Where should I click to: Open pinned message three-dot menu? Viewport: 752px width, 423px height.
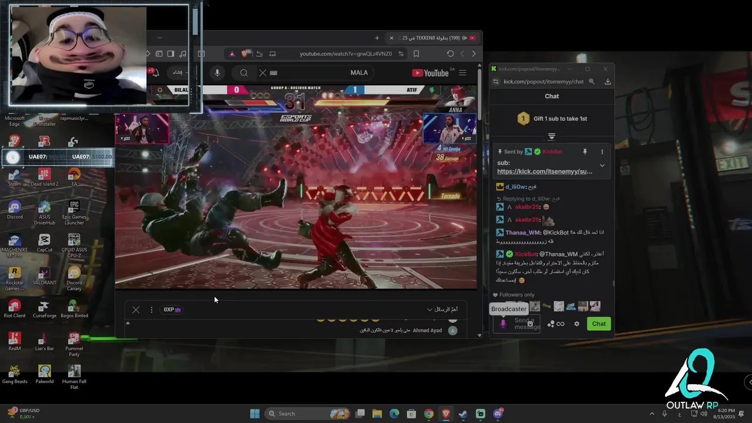[602, 152]
